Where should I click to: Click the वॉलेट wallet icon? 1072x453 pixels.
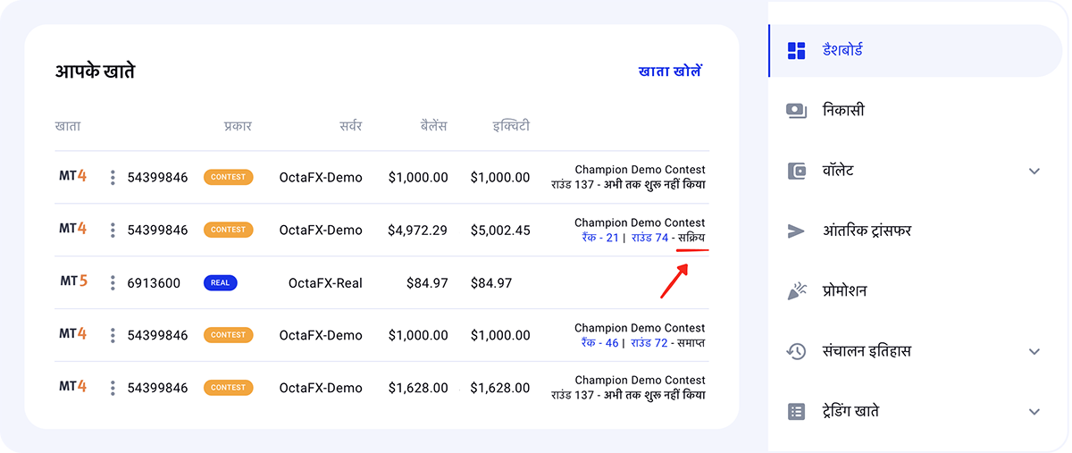[x=796, y=171]
